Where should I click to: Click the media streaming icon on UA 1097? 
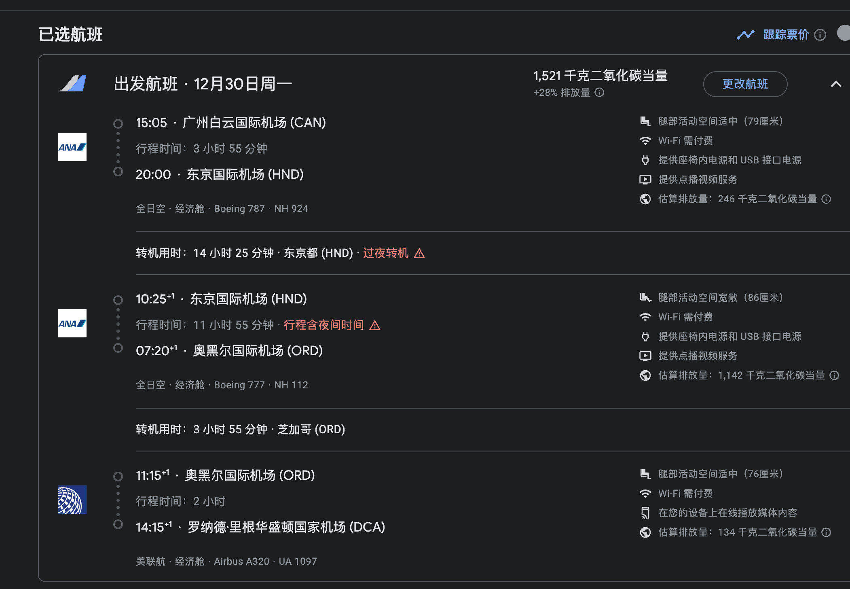(x=645, y=513)
